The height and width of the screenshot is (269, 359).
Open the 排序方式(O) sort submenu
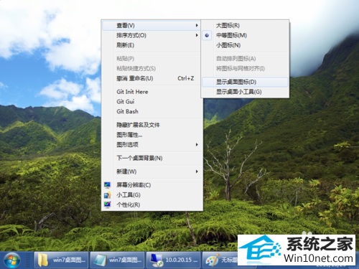click(x=152, y=35)
